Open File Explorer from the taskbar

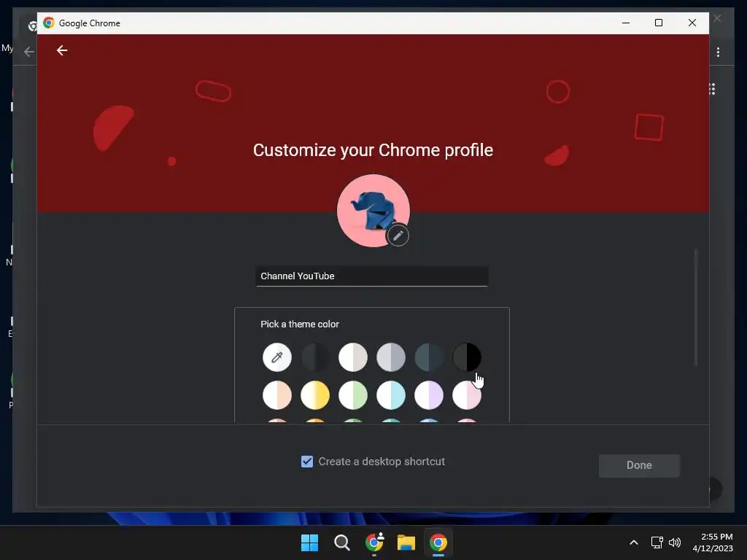pos(406,542)
